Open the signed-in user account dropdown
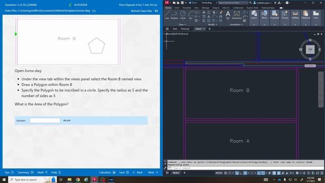Image resolution: width=325 pixels, height=183 pixels. tap(263, 3)
